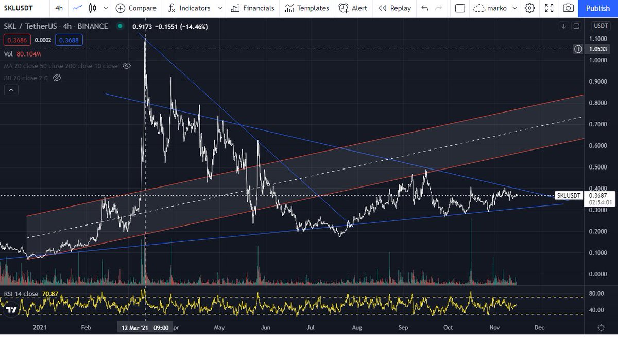Open the Financials menu
The image size is (618, 337).
coord(253,8)
